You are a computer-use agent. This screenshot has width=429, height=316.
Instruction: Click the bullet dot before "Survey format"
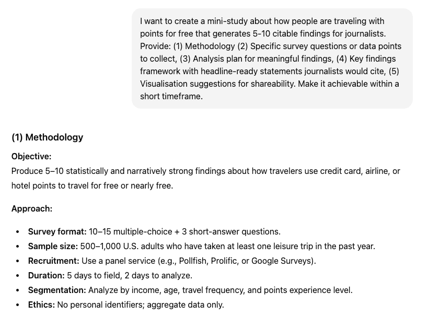pyautogui.click(x=18, y=232)
